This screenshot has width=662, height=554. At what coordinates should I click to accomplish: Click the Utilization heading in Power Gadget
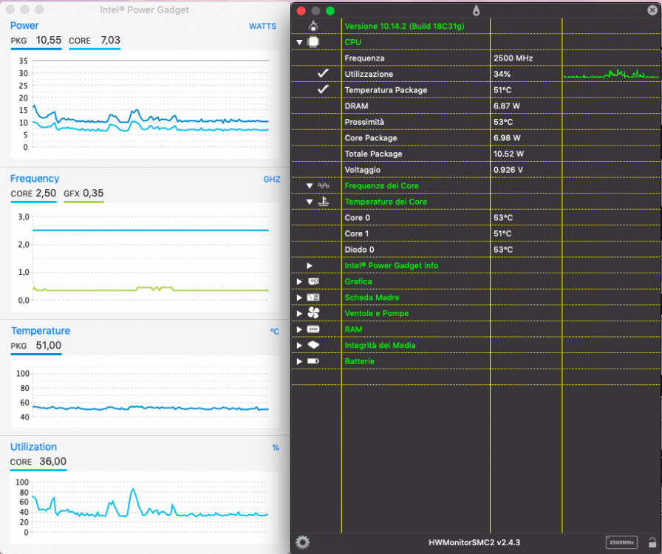pos(33,447)
